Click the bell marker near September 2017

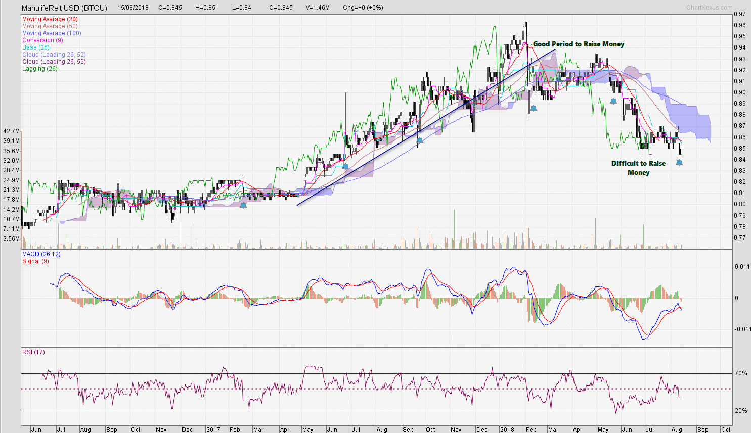click(x=419, y=140)
